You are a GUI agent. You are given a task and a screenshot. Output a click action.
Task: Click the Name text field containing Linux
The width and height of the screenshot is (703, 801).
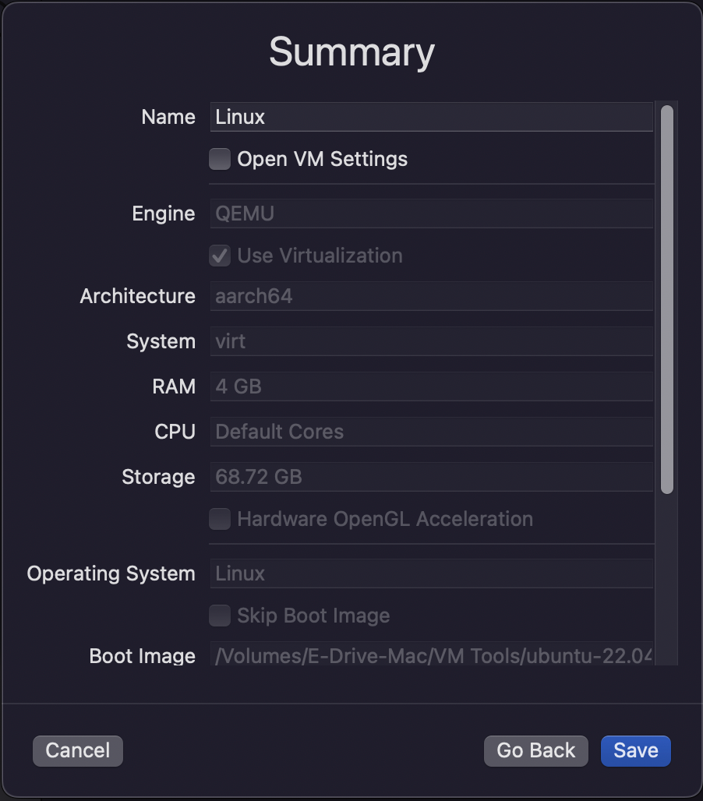(x=432, y=117)
